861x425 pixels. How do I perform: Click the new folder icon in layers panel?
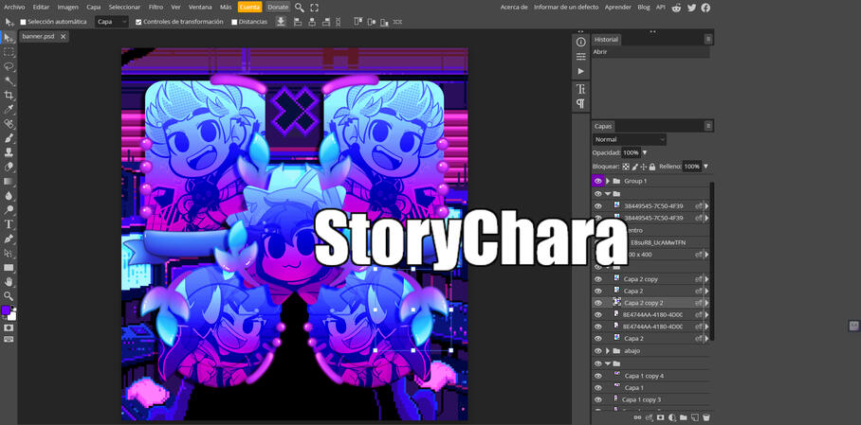pyautogui.click(x=684, y=417)
